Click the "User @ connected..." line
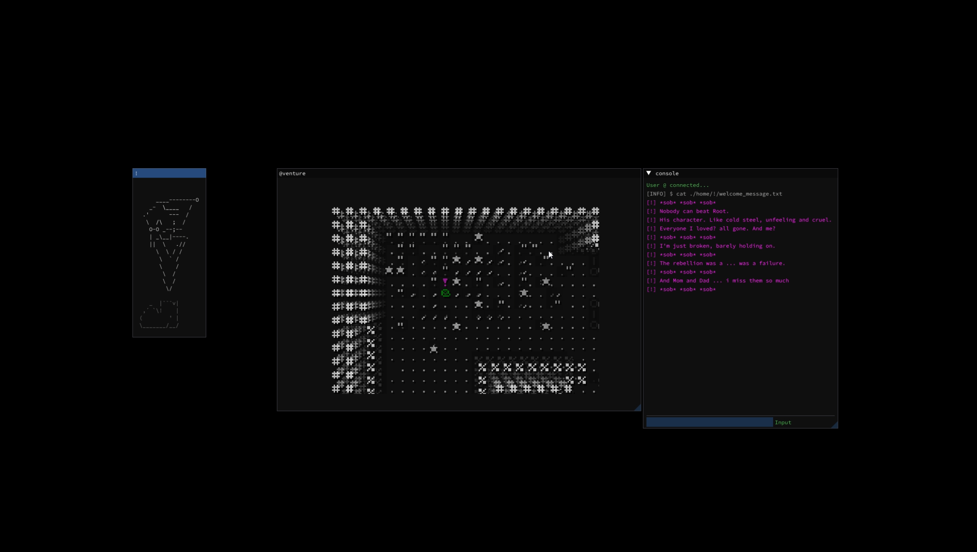 pos(677,185)
